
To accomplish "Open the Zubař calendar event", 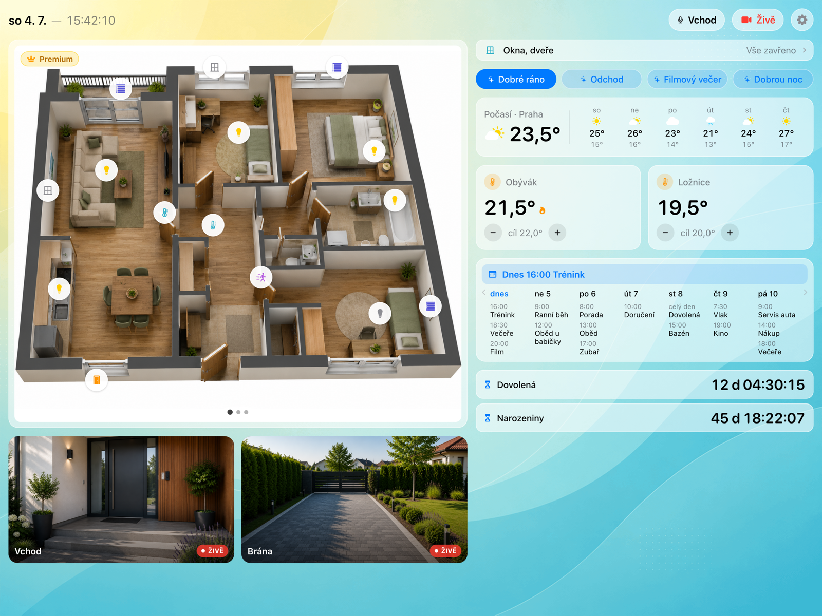I will (589, 348).
